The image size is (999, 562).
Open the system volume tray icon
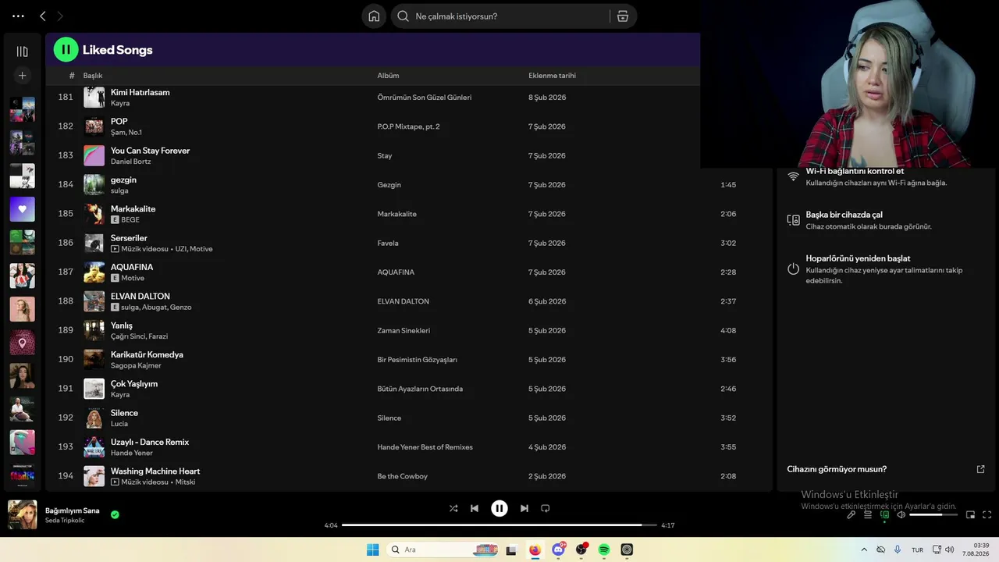pos(950,550)
